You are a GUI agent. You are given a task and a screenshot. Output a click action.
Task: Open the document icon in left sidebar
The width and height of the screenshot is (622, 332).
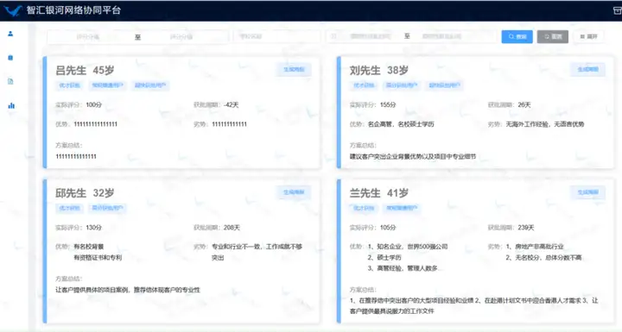(10, 82)
